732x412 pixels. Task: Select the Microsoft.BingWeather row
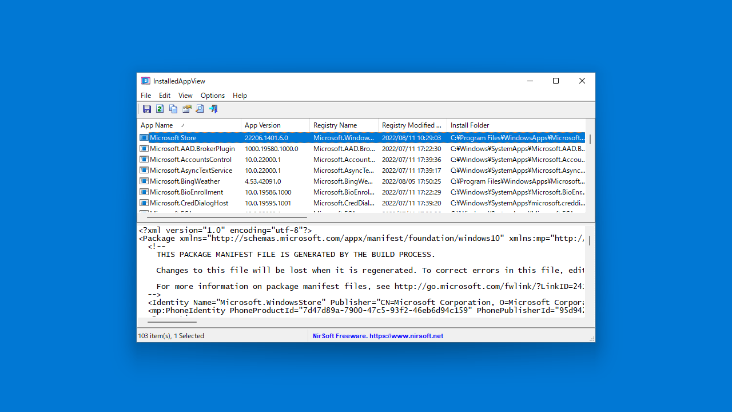[x=361, y=181]
